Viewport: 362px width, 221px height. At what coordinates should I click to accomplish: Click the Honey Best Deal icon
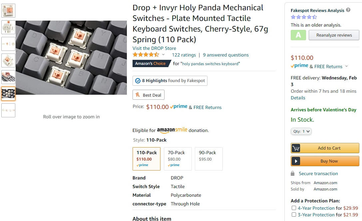pyautogui.click(x=138, y=95)
